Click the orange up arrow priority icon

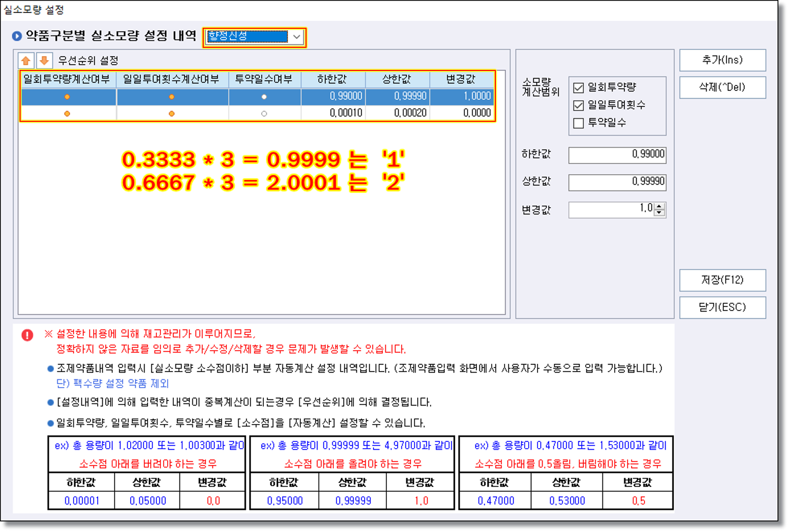click(26, 61)
